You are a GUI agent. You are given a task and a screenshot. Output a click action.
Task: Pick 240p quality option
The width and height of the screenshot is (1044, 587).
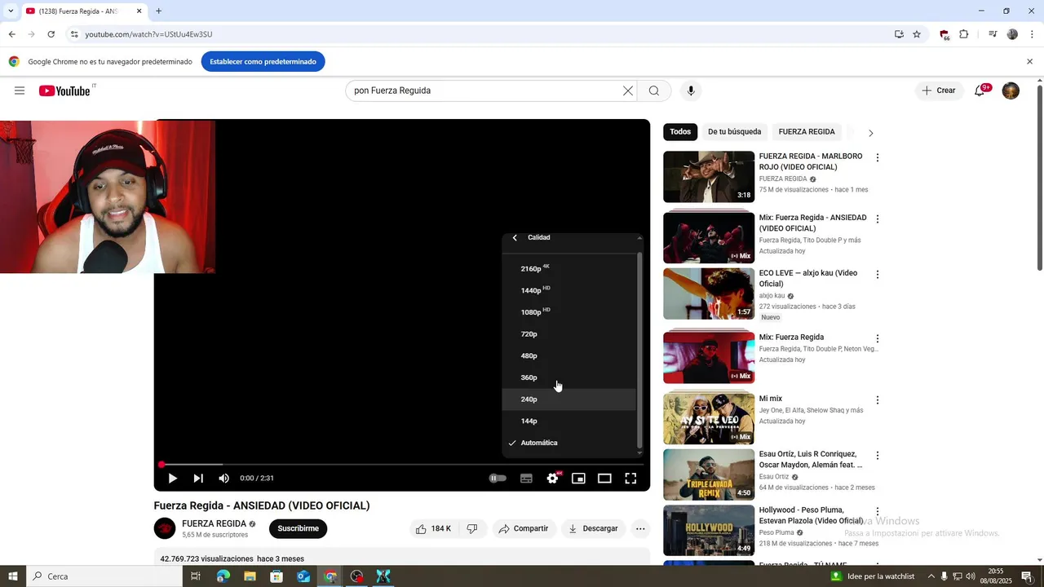568,399
